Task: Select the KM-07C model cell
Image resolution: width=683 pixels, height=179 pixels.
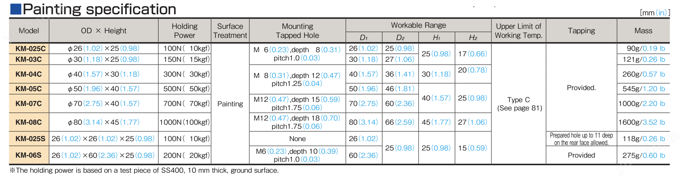Action: 29,104
